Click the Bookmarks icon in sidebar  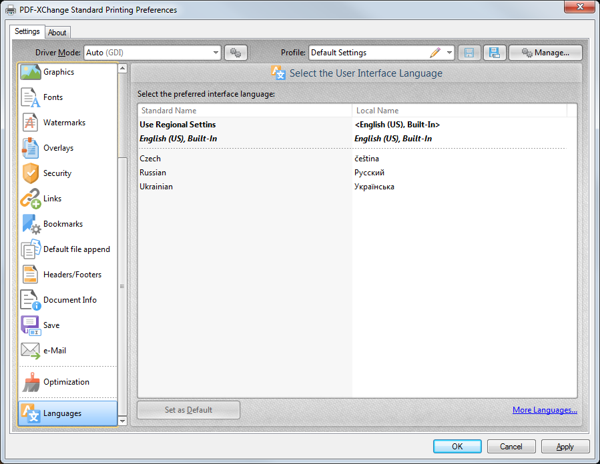pos(31,224)
